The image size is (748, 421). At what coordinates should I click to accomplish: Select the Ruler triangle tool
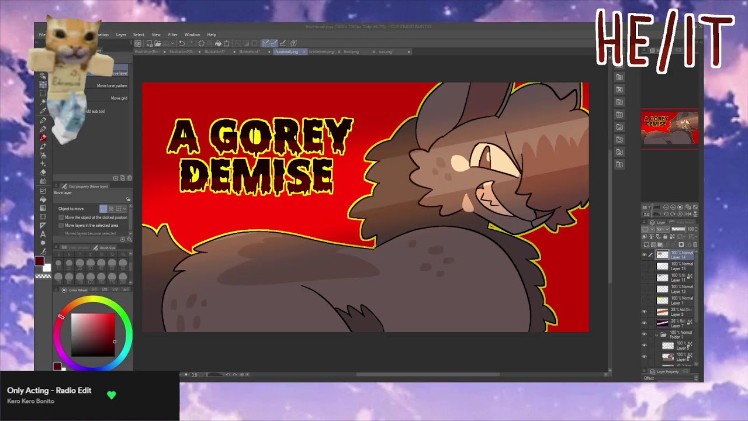[x=43, y=225]
